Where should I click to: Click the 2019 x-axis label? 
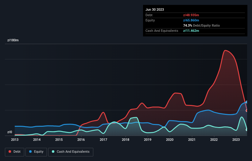pyautogui.click(x=148, y=140)
